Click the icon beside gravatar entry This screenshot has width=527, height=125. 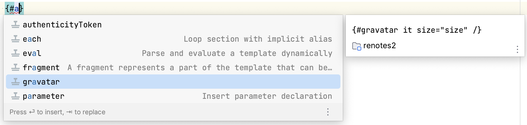click(15, 82)
